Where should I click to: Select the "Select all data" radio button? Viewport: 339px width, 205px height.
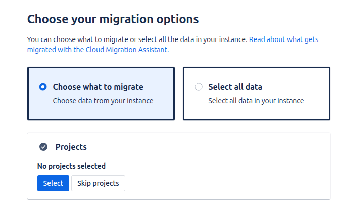pyautogui.click(x=198, y=87)
